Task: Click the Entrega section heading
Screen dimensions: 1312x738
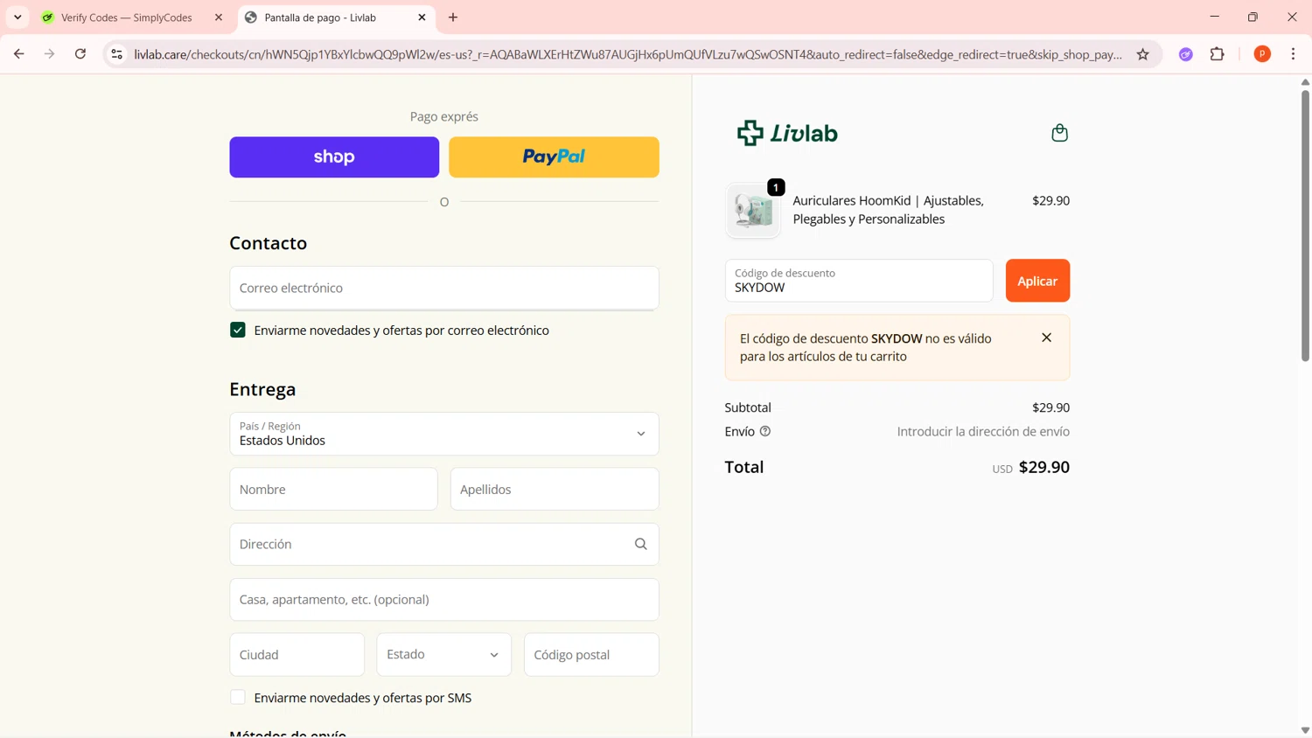Action: [x=262, y=389]
